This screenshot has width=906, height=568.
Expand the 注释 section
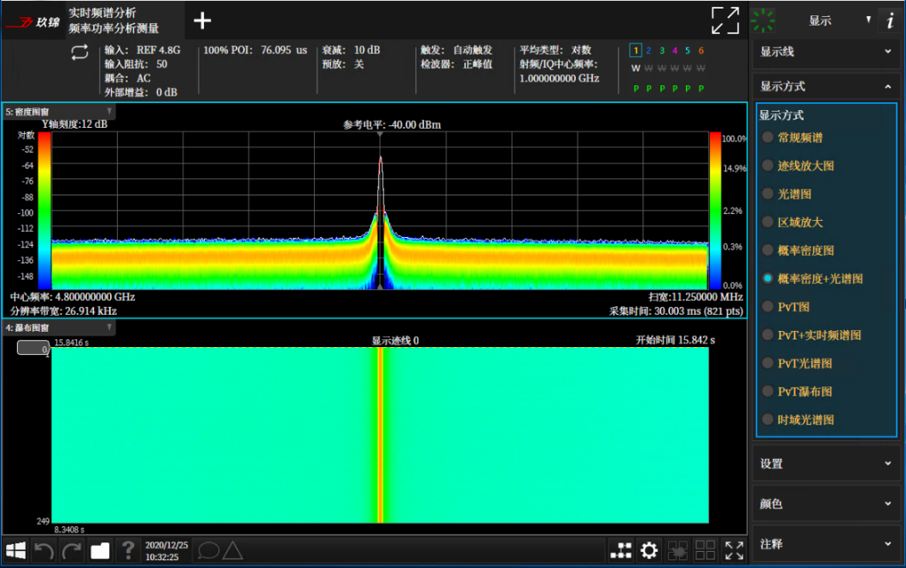pyautogui.click(x=827, y=544)
